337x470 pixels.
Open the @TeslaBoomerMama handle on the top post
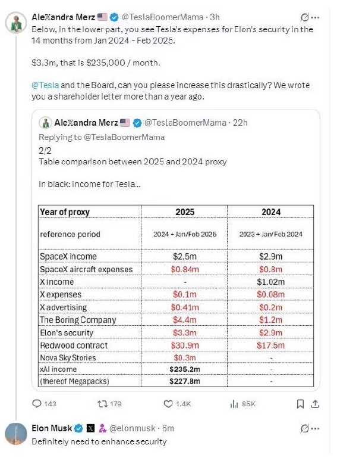pyautogui.click(x=162, y=17)
